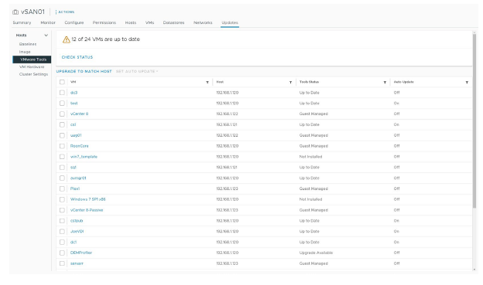Toggle the select-all checkbox in header
The width and height of the screenshot is (483, 285).
(x=62, y=82)
